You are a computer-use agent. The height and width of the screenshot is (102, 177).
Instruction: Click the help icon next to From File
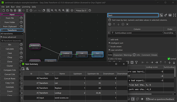tap(21, 18)
